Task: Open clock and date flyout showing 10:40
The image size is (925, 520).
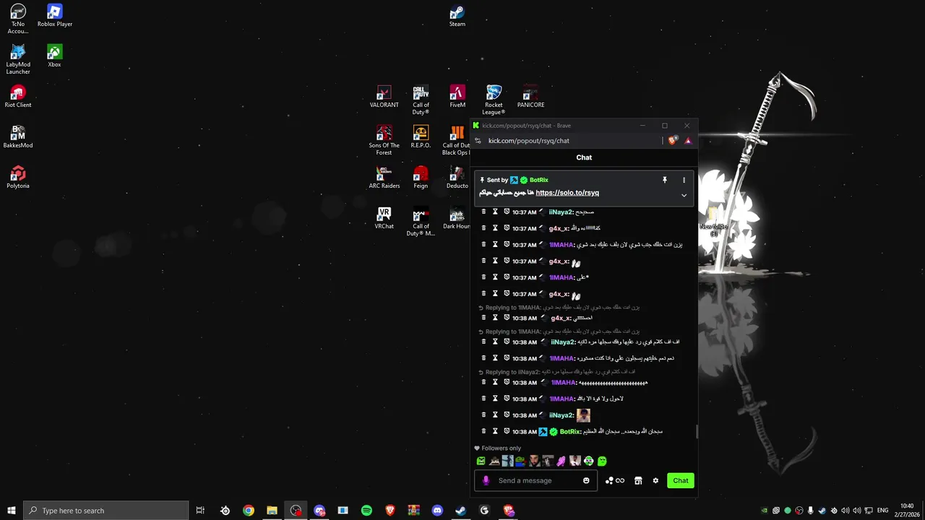Action: coord(907,511)
